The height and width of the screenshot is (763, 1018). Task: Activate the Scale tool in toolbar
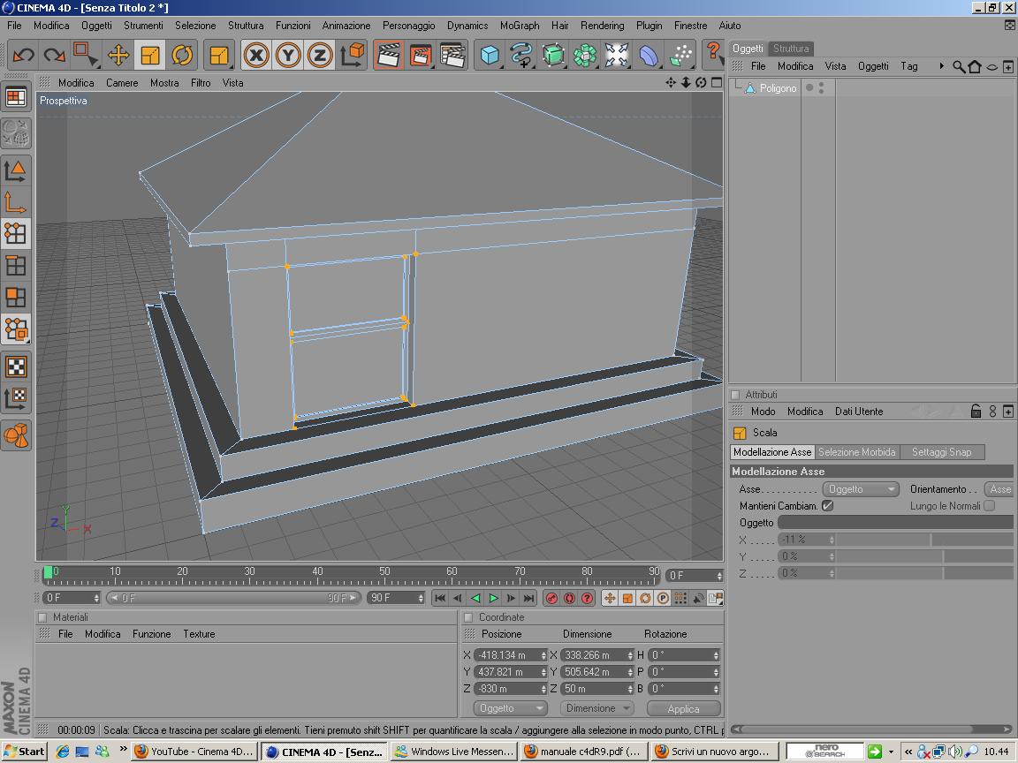[150, 55]
